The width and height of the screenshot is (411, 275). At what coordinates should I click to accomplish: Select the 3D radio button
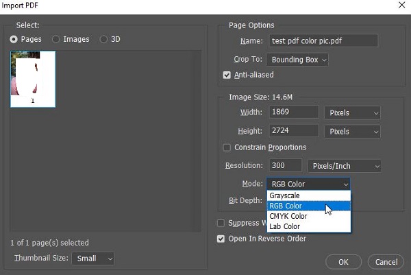click(x=104, y=40)
